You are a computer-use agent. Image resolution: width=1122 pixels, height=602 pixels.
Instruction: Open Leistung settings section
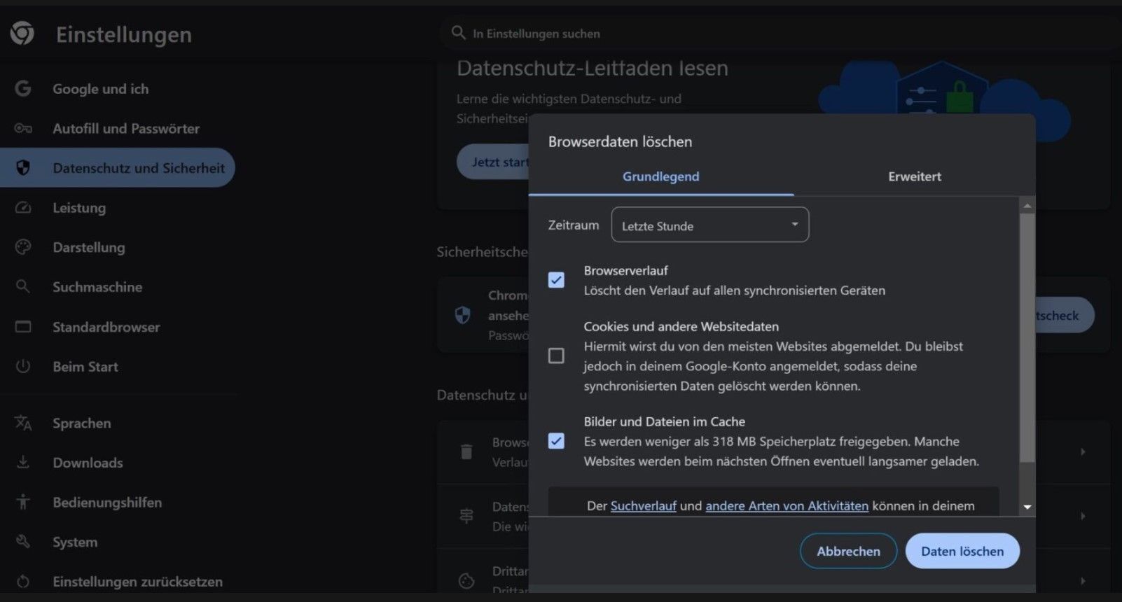[x=79, y=208]
